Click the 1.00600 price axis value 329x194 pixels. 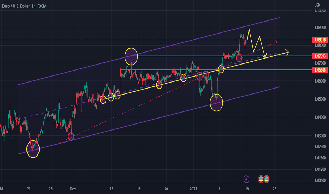320,180
